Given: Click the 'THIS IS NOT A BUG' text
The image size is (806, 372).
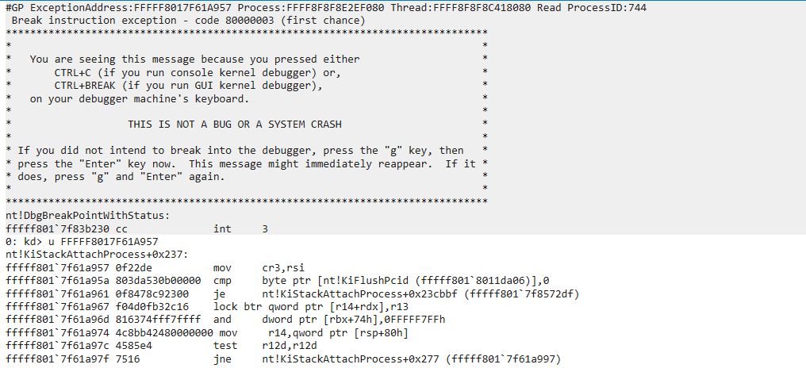Looking at the screenshot, I should 234,125.
